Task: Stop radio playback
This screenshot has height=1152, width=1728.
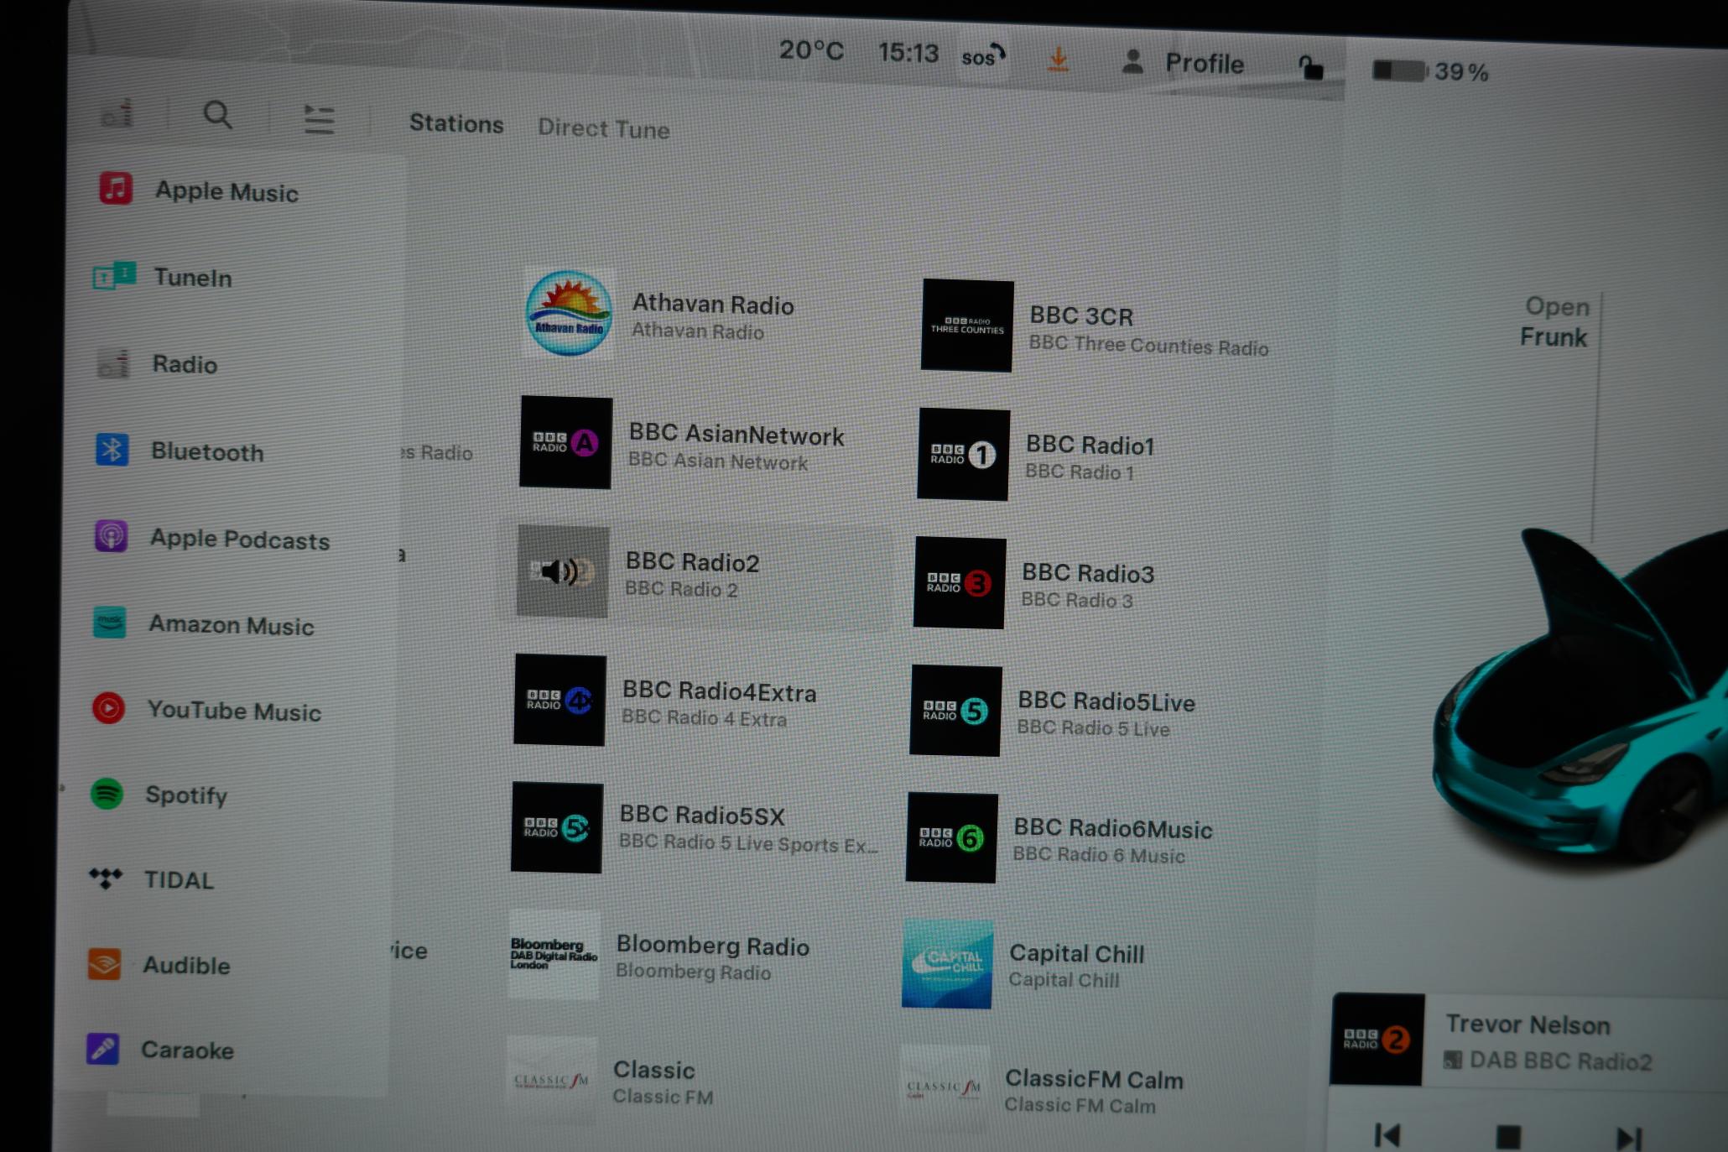Action: click(x=1508, y=1138)
